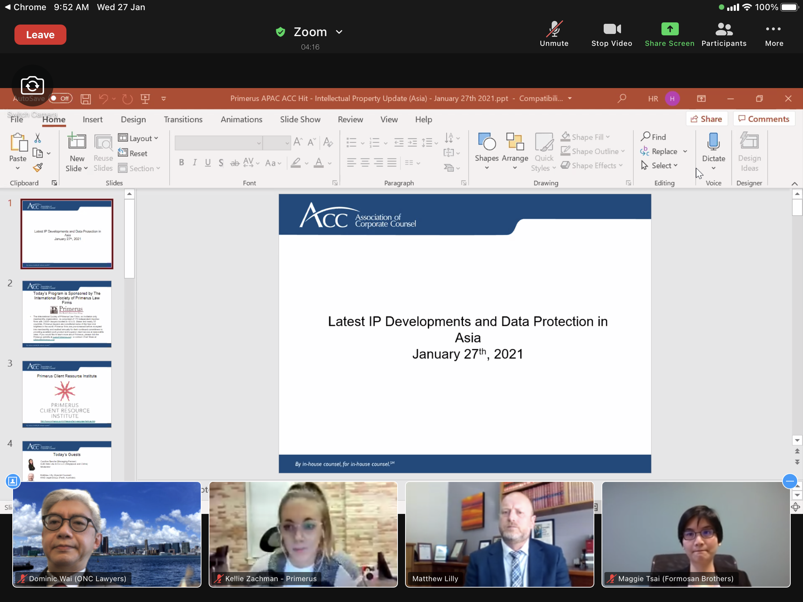
Task: Click the red Leave button
Action: pos(40,35)
